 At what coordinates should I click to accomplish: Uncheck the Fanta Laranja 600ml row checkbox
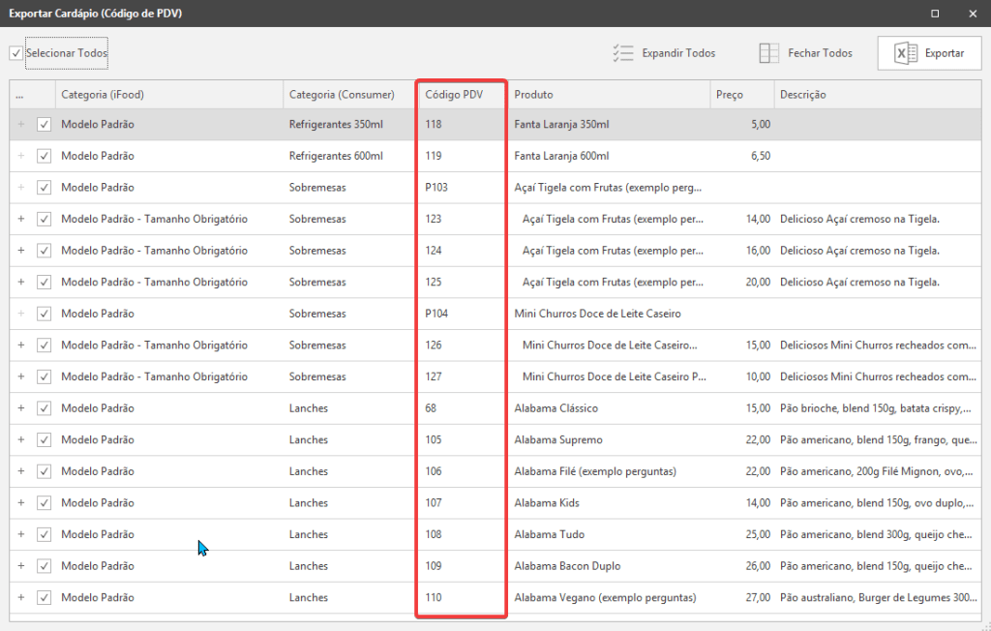[x=44, y=156]
